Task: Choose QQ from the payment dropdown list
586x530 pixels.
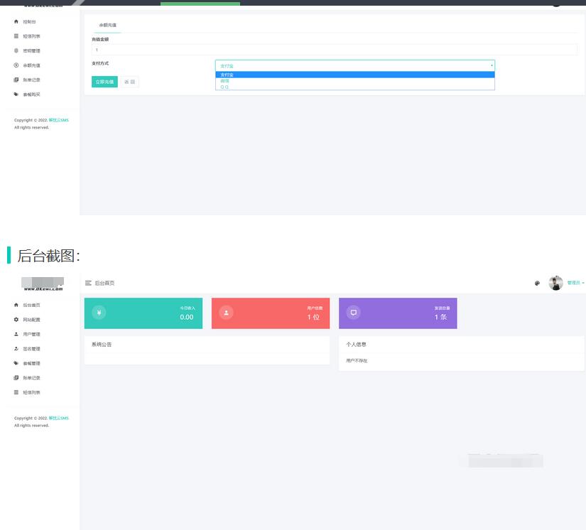Action: 224,87
